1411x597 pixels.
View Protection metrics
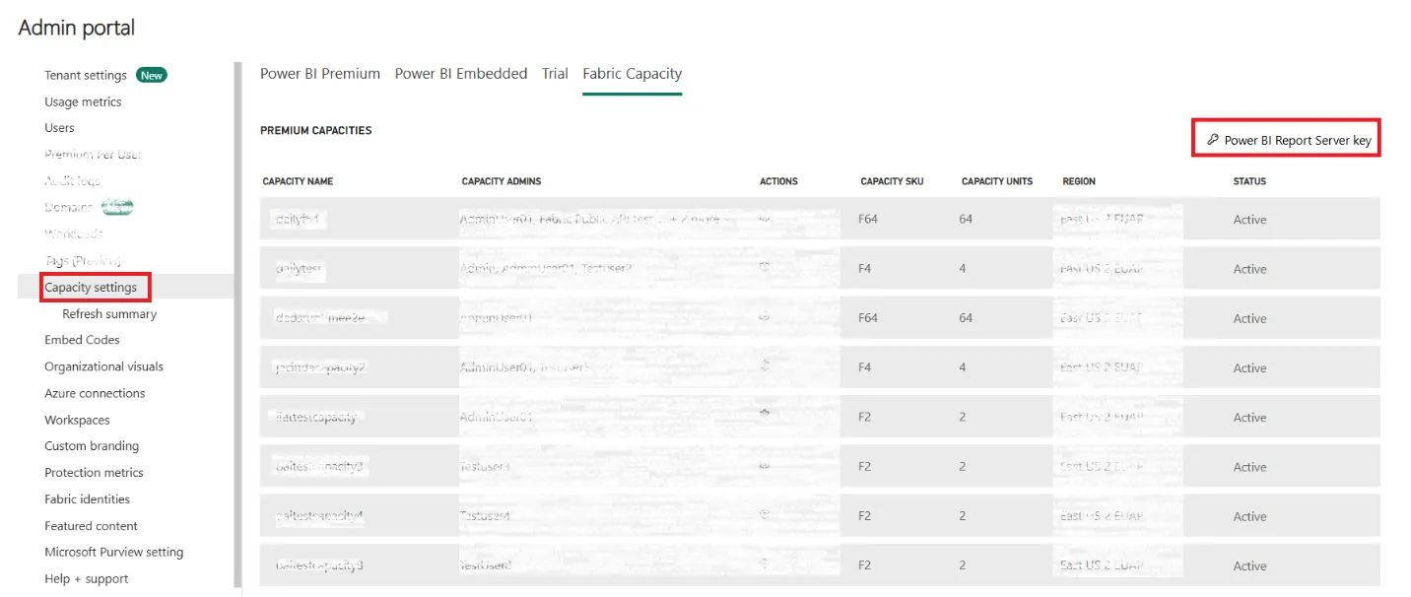94,473
